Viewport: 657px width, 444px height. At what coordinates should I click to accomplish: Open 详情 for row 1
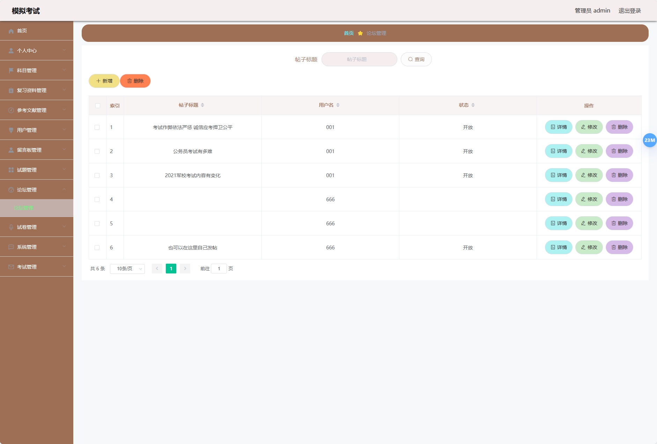coord(559,127)
